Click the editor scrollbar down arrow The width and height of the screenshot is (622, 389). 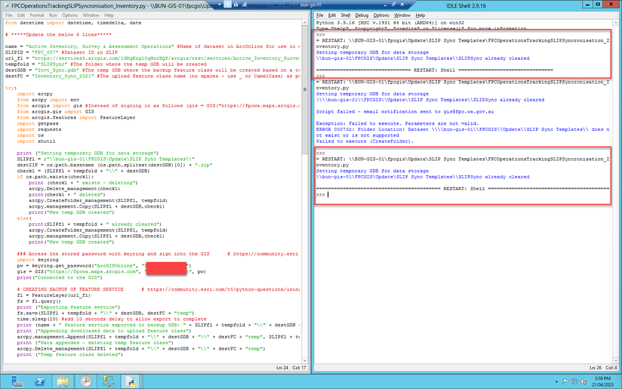coord(305,360)
